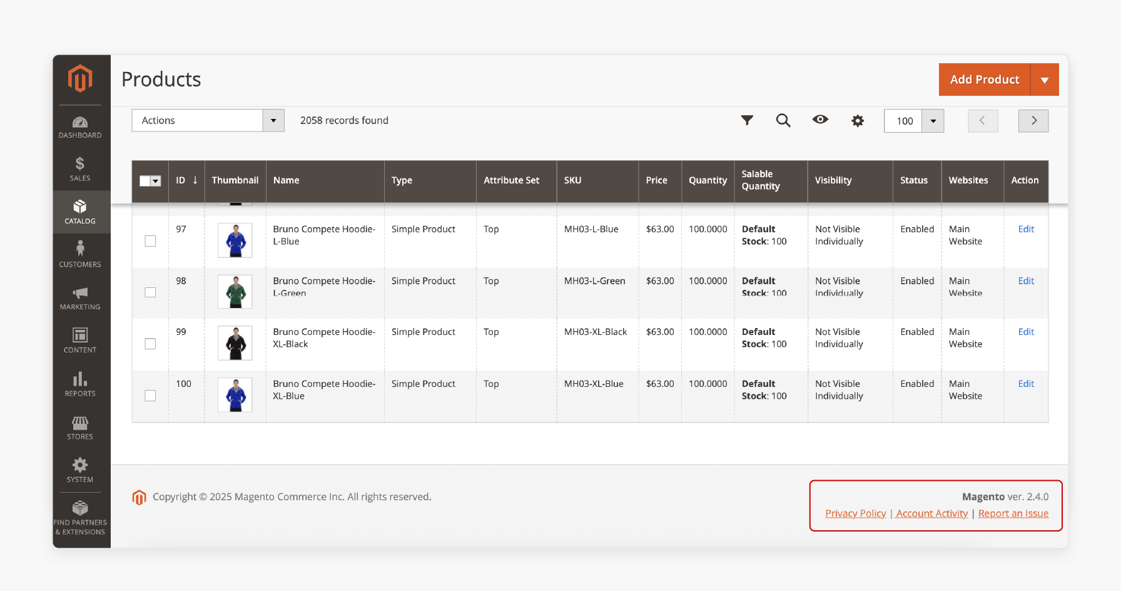
Task: Select checkbox for product ID 98
Action: (x=150, y=292)
